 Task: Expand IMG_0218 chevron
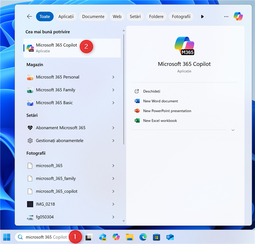tap(113, 204)
